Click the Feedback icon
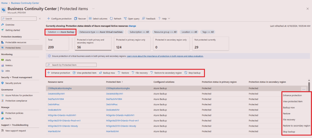 coord(144,19)
